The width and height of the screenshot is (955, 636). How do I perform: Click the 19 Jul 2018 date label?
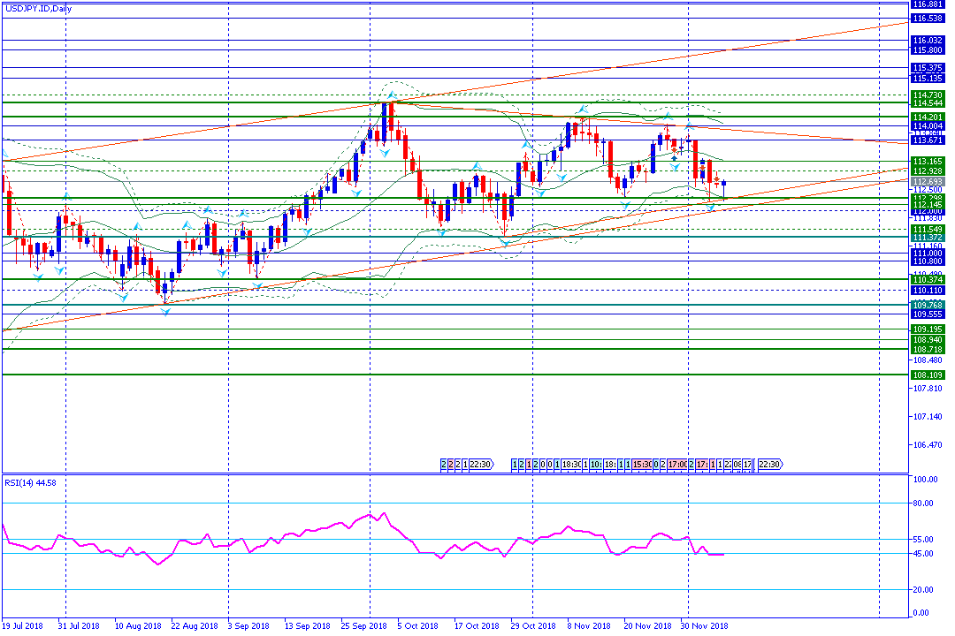(x=22, y=625)
